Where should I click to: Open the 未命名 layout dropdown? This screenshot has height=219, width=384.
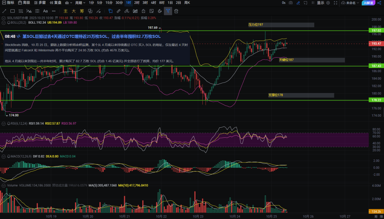click(350, 3)
